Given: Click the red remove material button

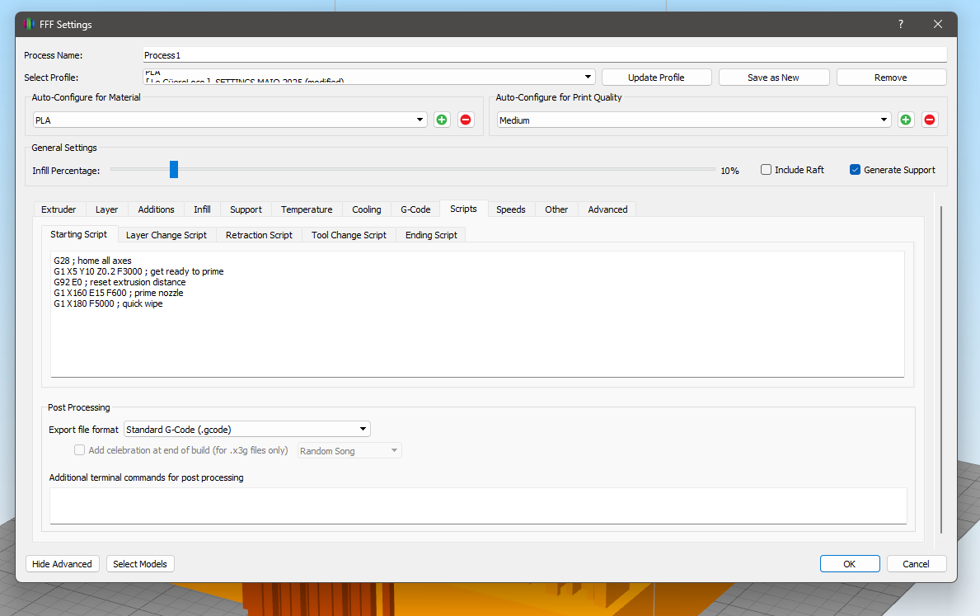Looking at the screenshot, I should click(466, 120).
